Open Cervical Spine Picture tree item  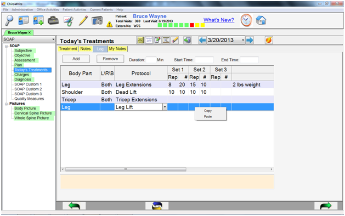33,113
